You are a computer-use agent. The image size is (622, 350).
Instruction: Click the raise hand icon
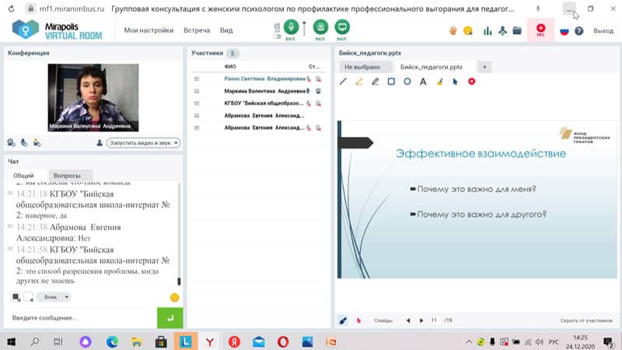[x=453, y=30]
